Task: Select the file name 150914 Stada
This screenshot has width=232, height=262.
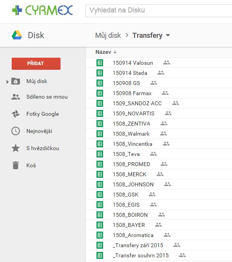Action: point(130,73)
